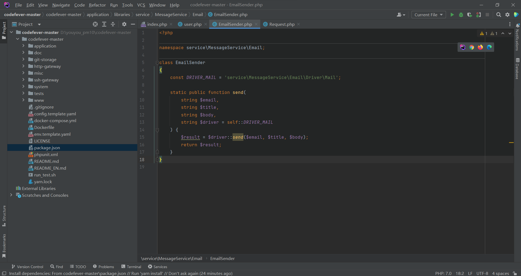The height and width of the screenshot is (276, 521).
Task: Open IDE settings gear in toolbar
Action: click(507, 15)
